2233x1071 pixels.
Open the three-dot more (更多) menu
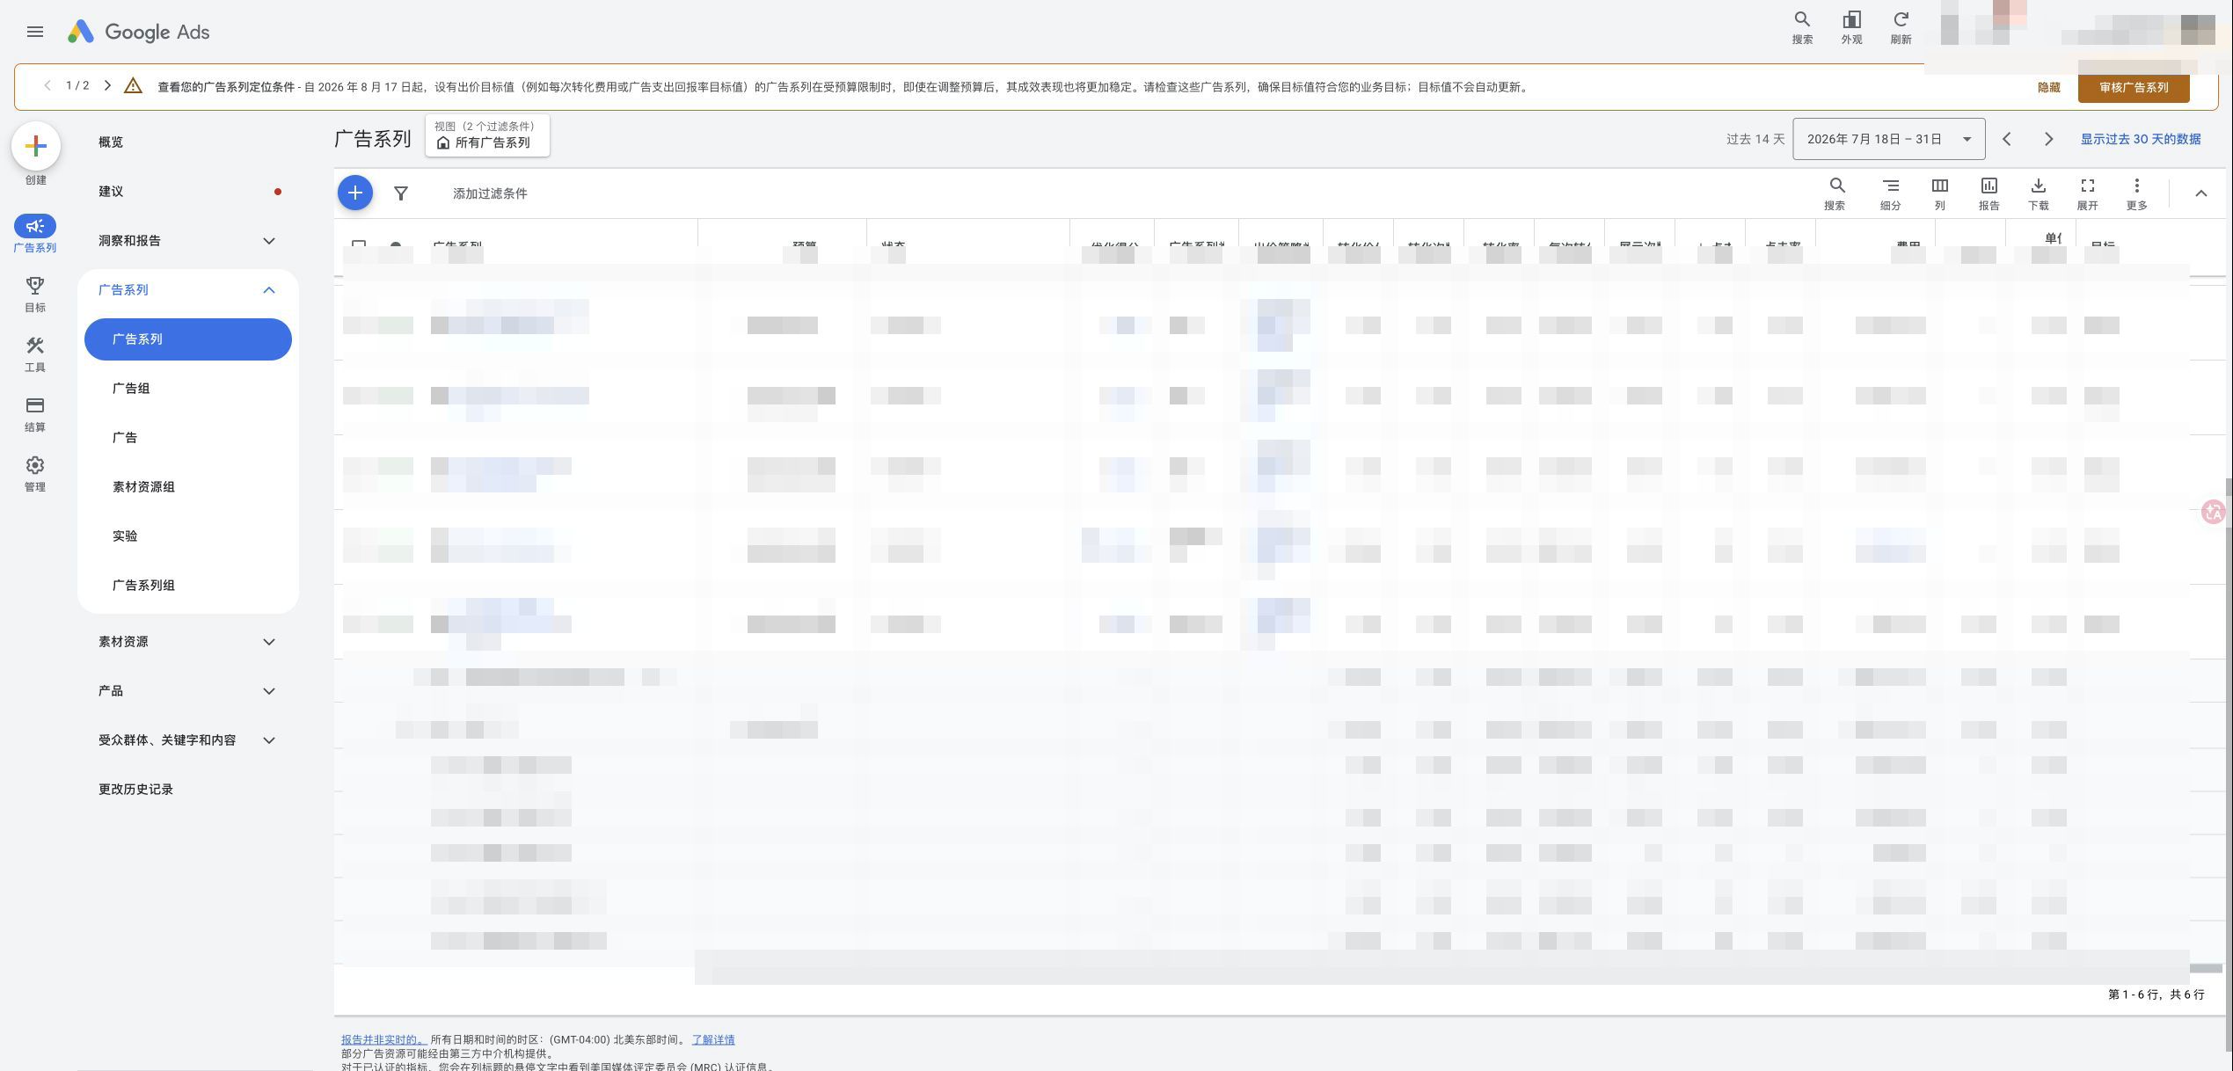coord(2136,193)
